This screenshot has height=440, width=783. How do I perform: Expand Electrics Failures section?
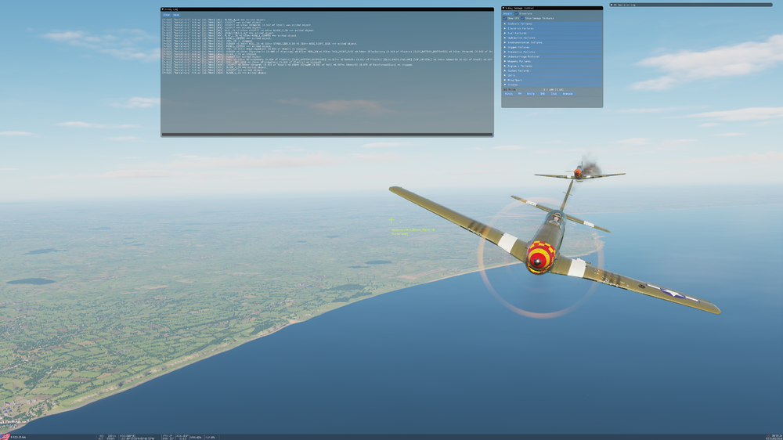pyautogui.click(x=552, y=28)
